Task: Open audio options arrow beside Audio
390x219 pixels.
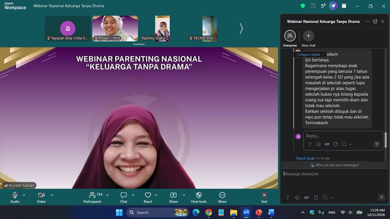Action: tap(24, 195)
